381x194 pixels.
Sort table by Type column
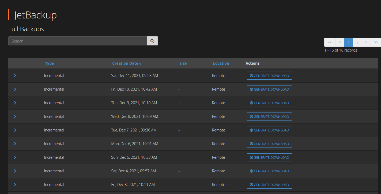click(x=49, y=63)
